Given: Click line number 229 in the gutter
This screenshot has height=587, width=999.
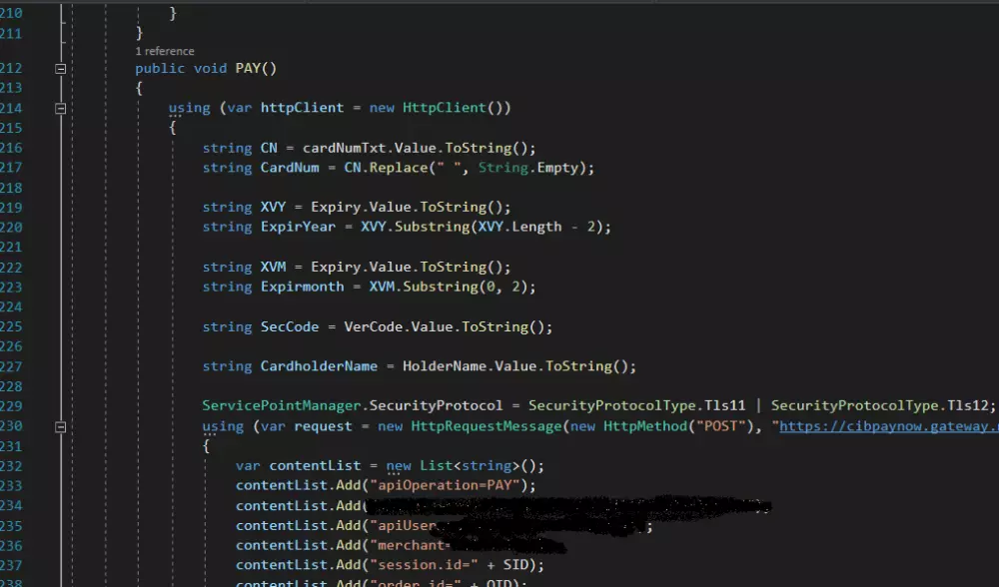Looking at the screenshot, I should coord(20,405).
